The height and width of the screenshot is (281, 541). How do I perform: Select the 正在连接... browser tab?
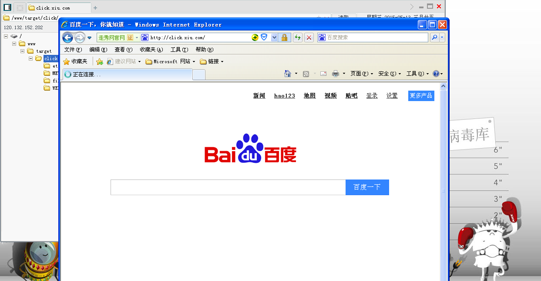(x=127, y=74)
